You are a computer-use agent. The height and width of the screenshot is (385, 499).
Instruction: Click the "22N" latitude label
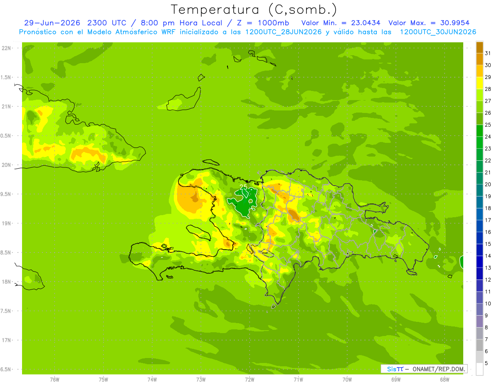point(7,48)
